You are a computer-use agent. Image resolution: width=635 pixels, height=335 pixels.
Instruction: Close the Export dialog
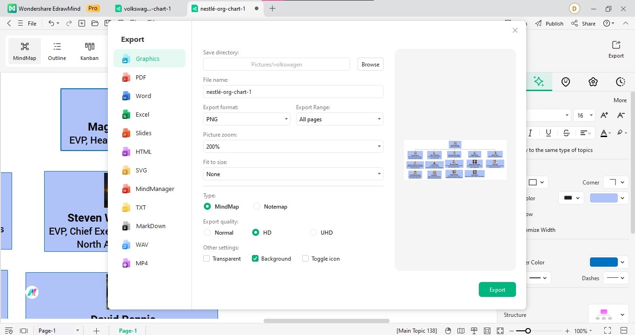[515, 30]
